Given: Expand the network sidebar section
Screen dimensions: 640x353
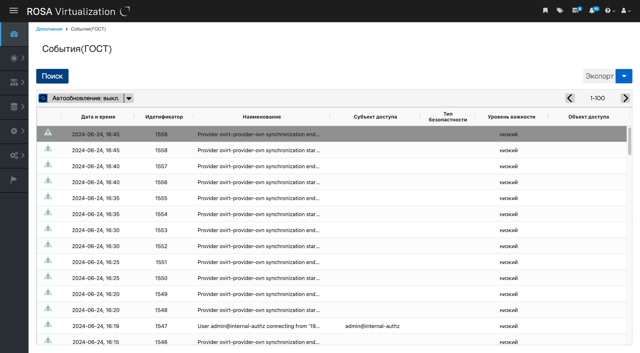Looking at the screenshot, I should (x=14, y=82).
